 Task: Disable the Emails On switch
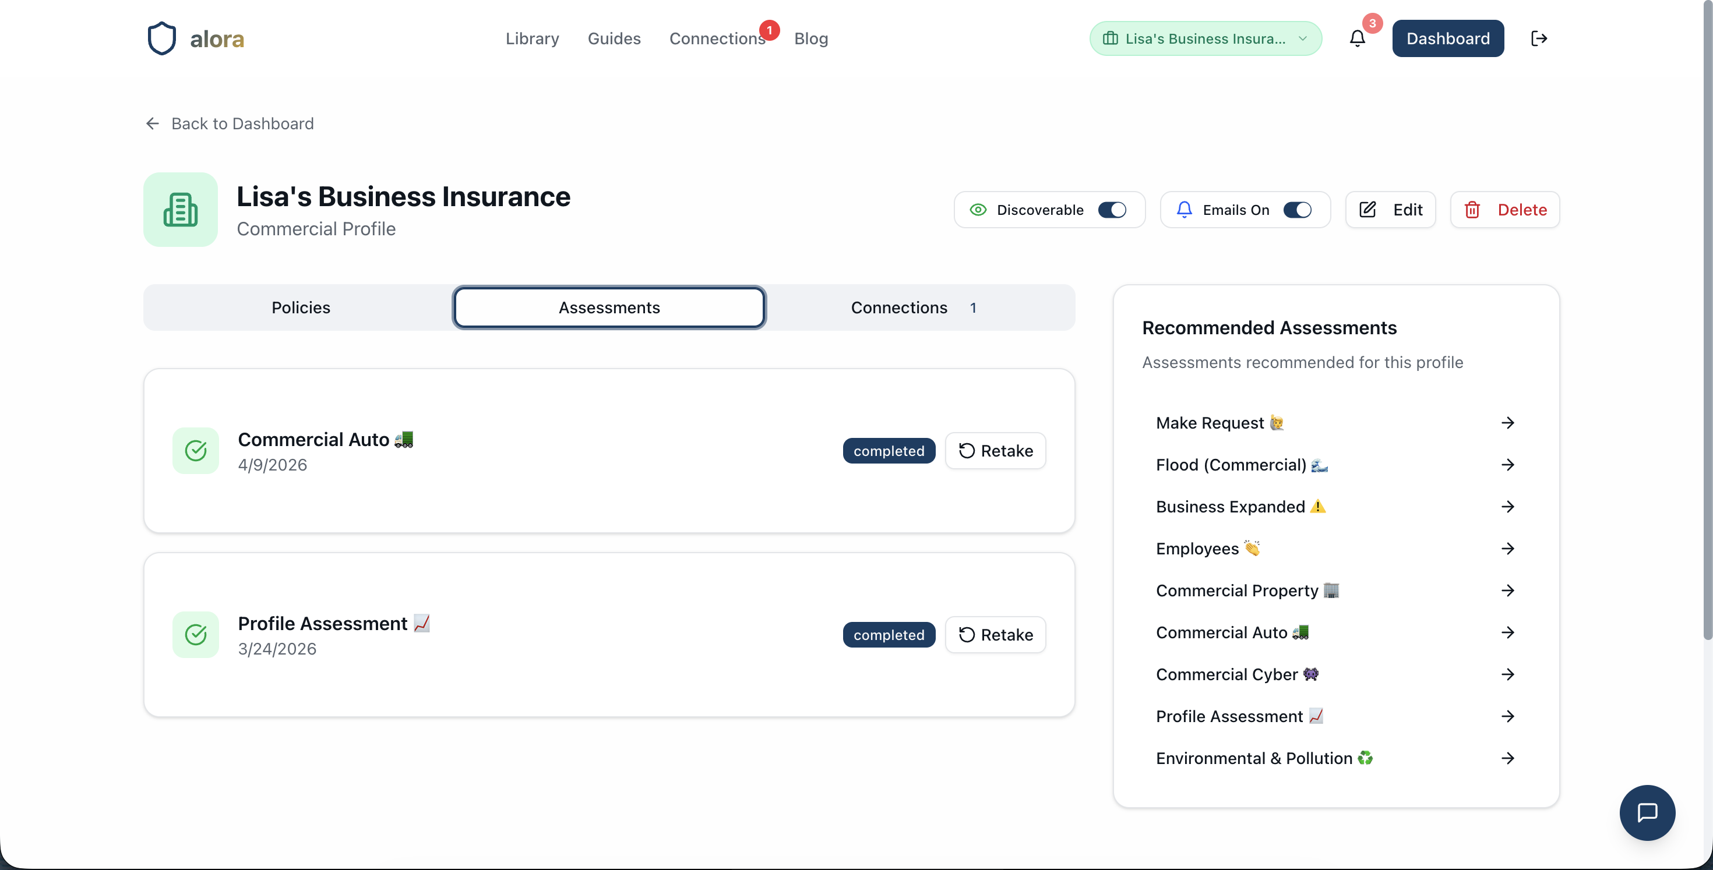coord(1297,210)
